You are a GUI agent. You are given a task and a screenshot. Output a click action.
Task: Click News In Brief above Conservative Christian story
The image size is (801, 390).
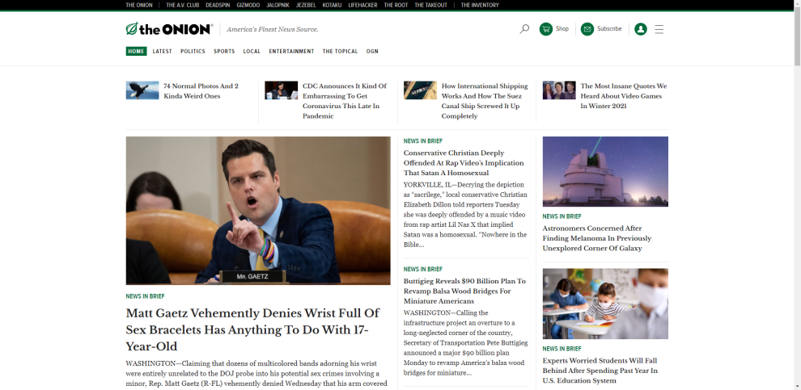(x=423, y=141)
